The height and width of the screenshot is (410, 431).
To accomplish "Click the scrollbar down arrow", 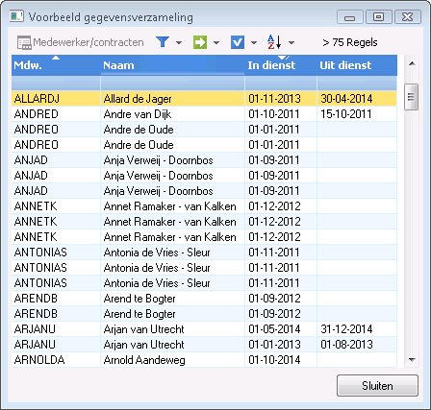I will click(412, 360).
